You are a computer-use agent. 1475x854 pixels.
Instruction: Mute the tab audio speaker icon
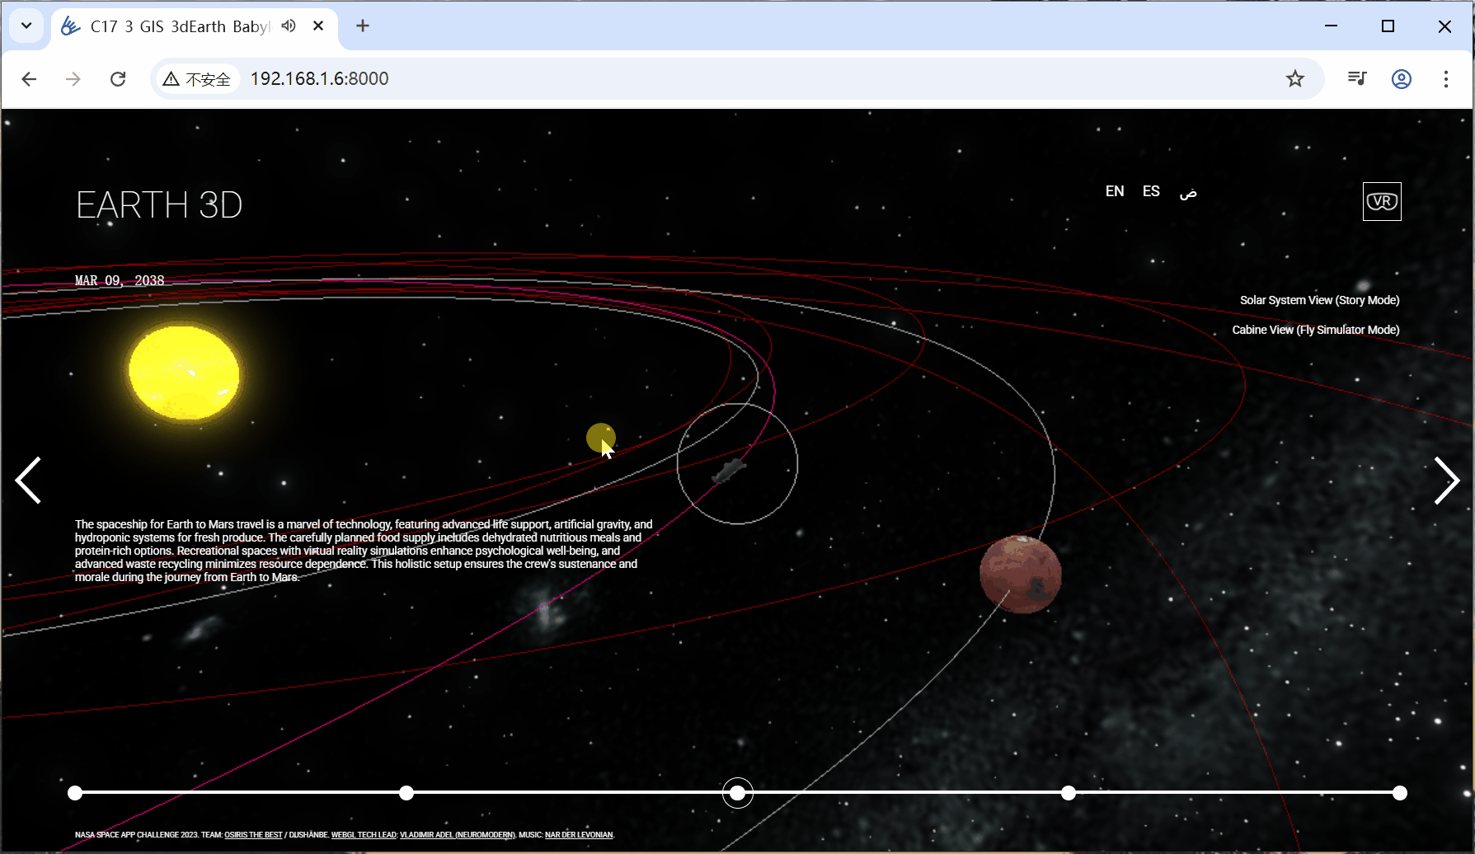[289, 26]
